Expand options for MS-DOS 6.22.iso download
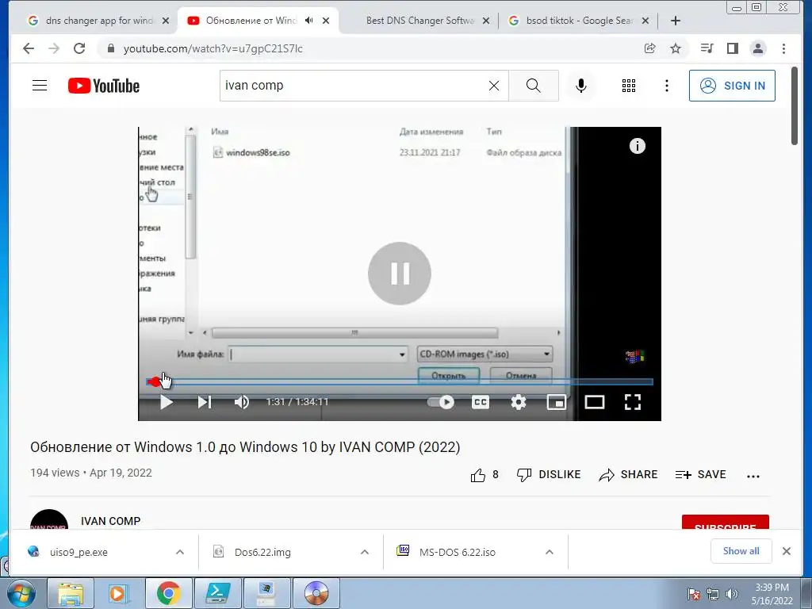The width and height of the screenshot is (812, 609). pos(550,552)
